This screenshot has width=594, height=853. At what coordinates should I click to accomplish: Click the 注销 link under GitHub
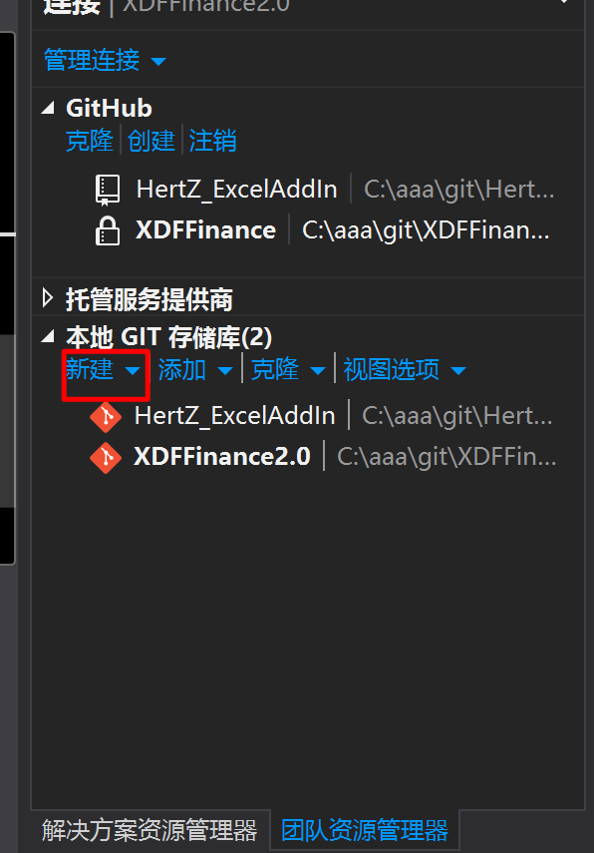212,141
